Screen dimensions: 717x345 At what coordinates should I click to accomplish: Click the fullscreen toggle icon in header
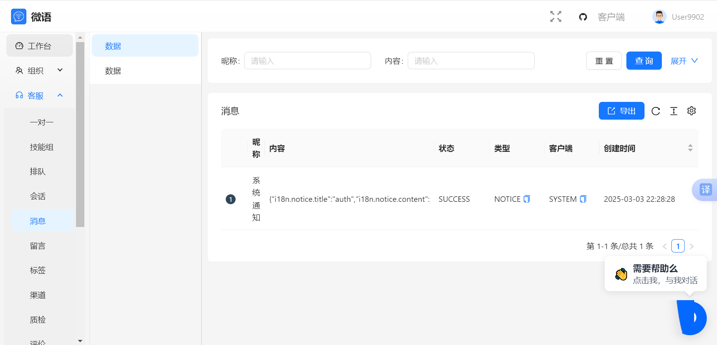[555, 17]
